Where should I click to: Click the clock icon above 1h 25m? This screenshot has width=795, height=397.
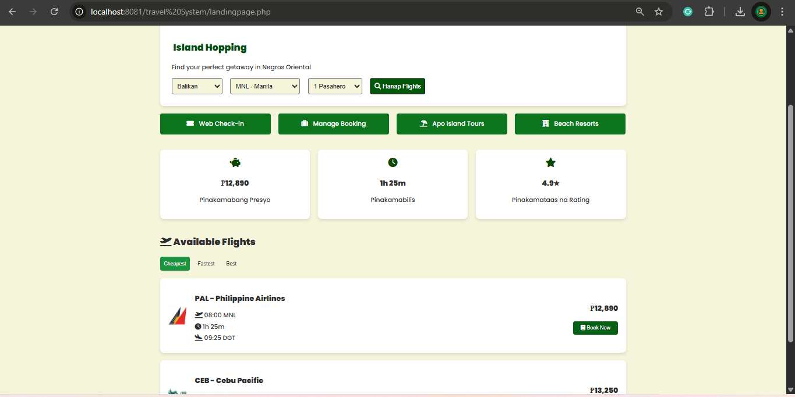[393, 162]
